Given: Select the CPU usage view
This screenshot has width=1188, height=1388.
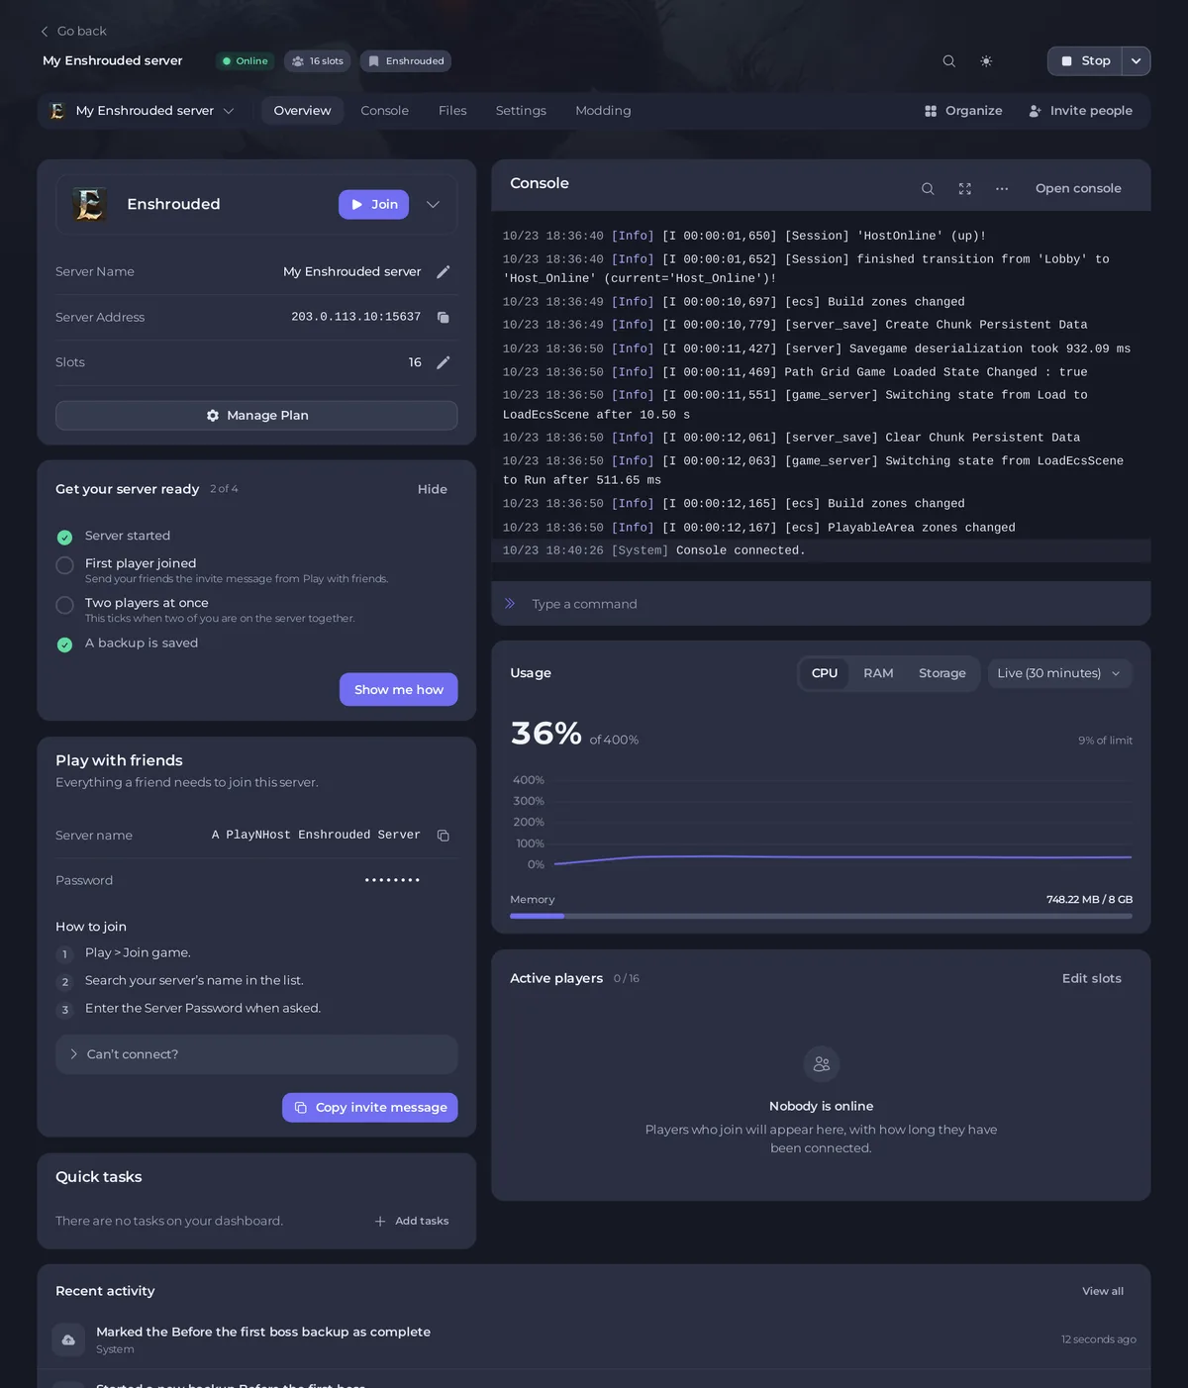Looking at the screenshot, I should [x=825, y=673].
